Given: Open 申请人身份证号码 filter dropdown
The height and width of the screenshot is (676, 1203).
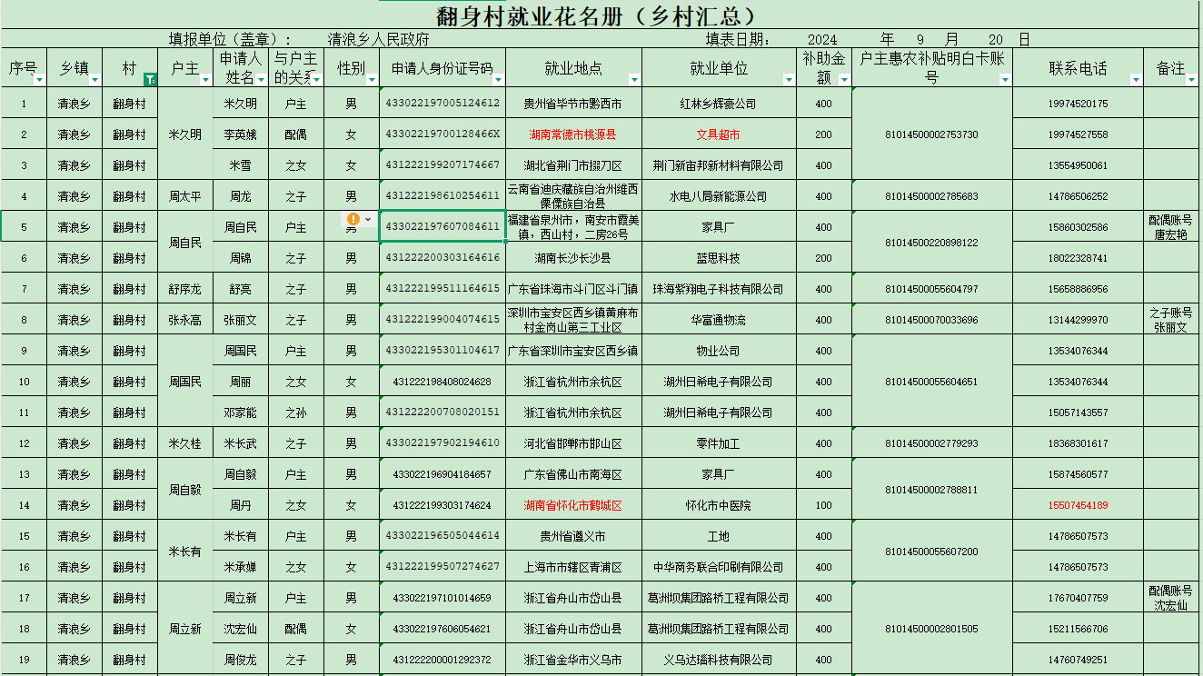Looking at the screenshot, I should click(x=499, y=80).
